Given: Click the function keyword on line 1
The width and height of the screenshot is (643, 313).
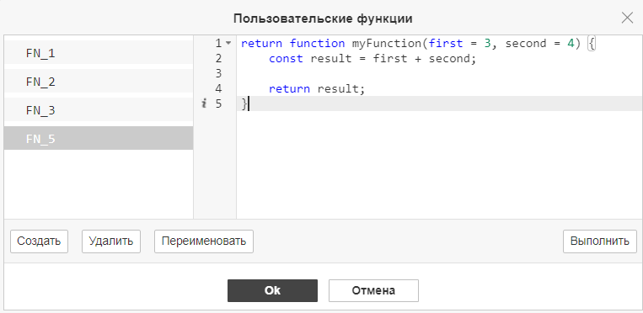Looking at the screenshot, I should click(317, 44).
